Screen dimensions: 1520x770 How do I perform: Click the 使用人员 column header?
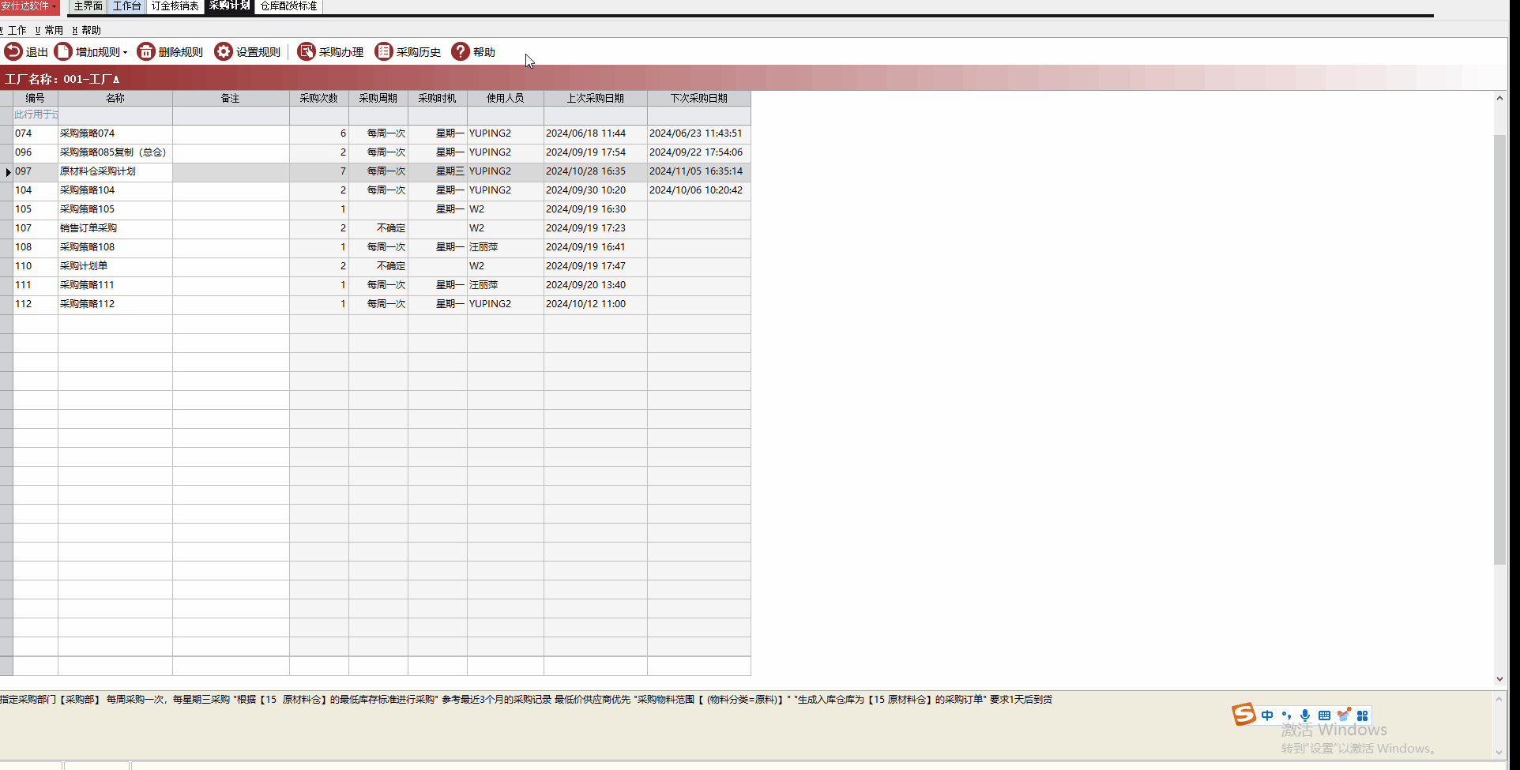click(506, 99)
